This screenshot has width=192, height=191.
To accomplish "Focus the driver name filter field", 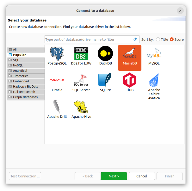I will point(89,39).
